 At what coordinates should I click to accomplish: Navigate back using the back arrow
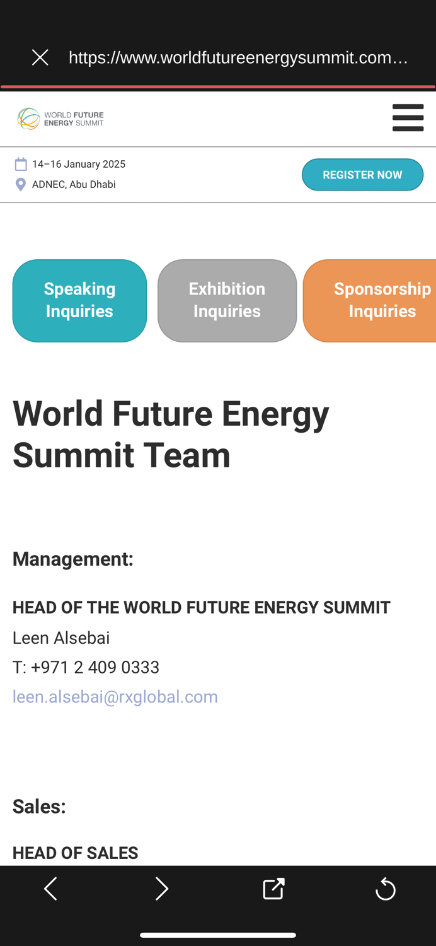(x=50, y=888)
